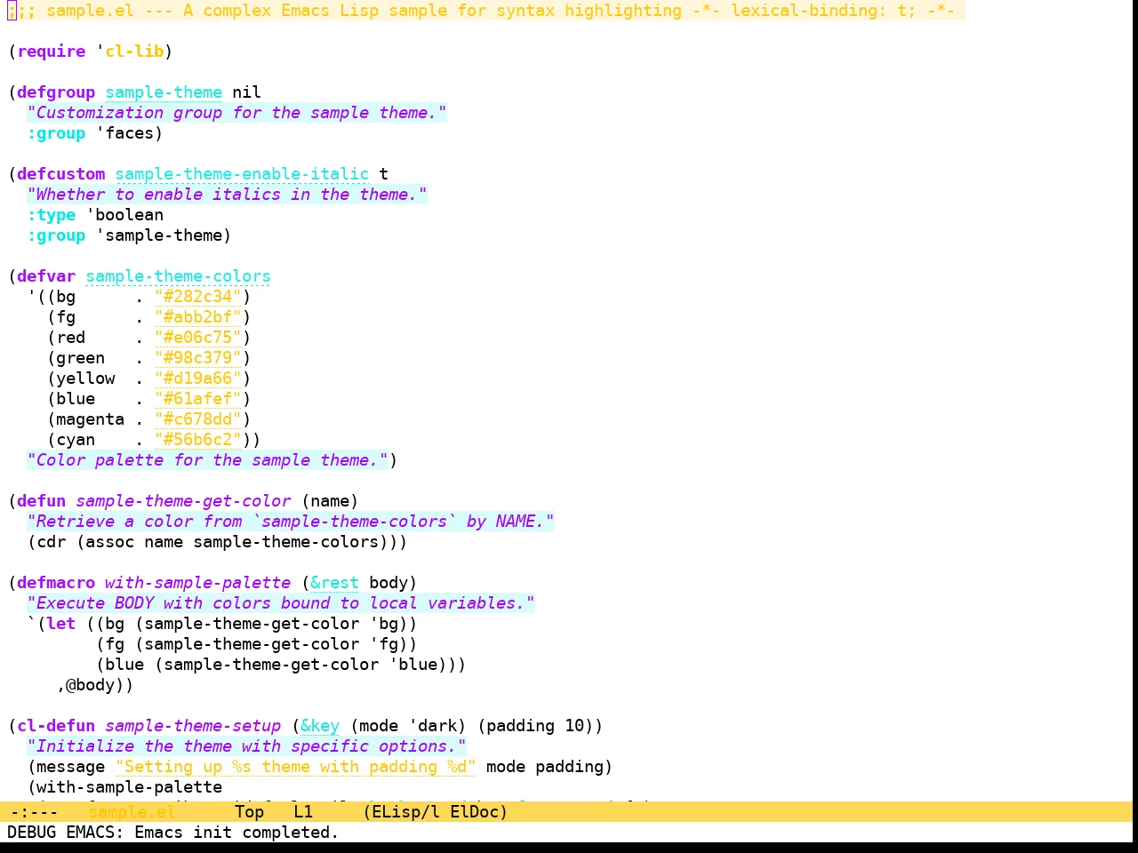Click the 'require' keyword

(52, 52)
